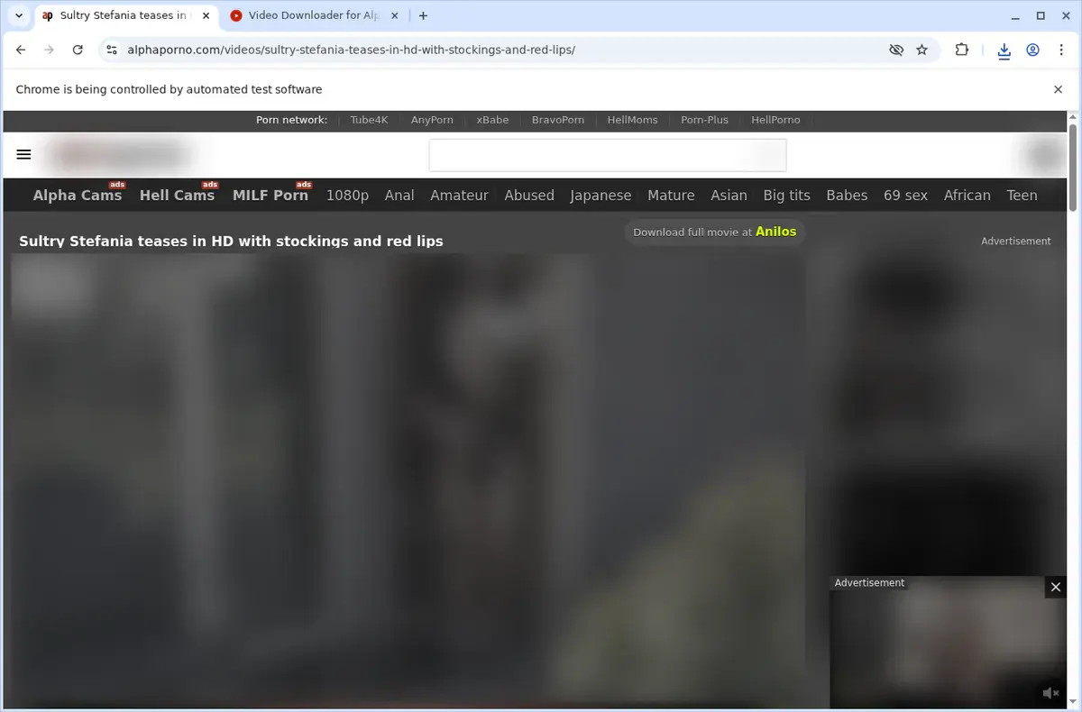This screenshot has width=1082, height=712.
Task: Select the African category
Action: (x=967, y=195)
